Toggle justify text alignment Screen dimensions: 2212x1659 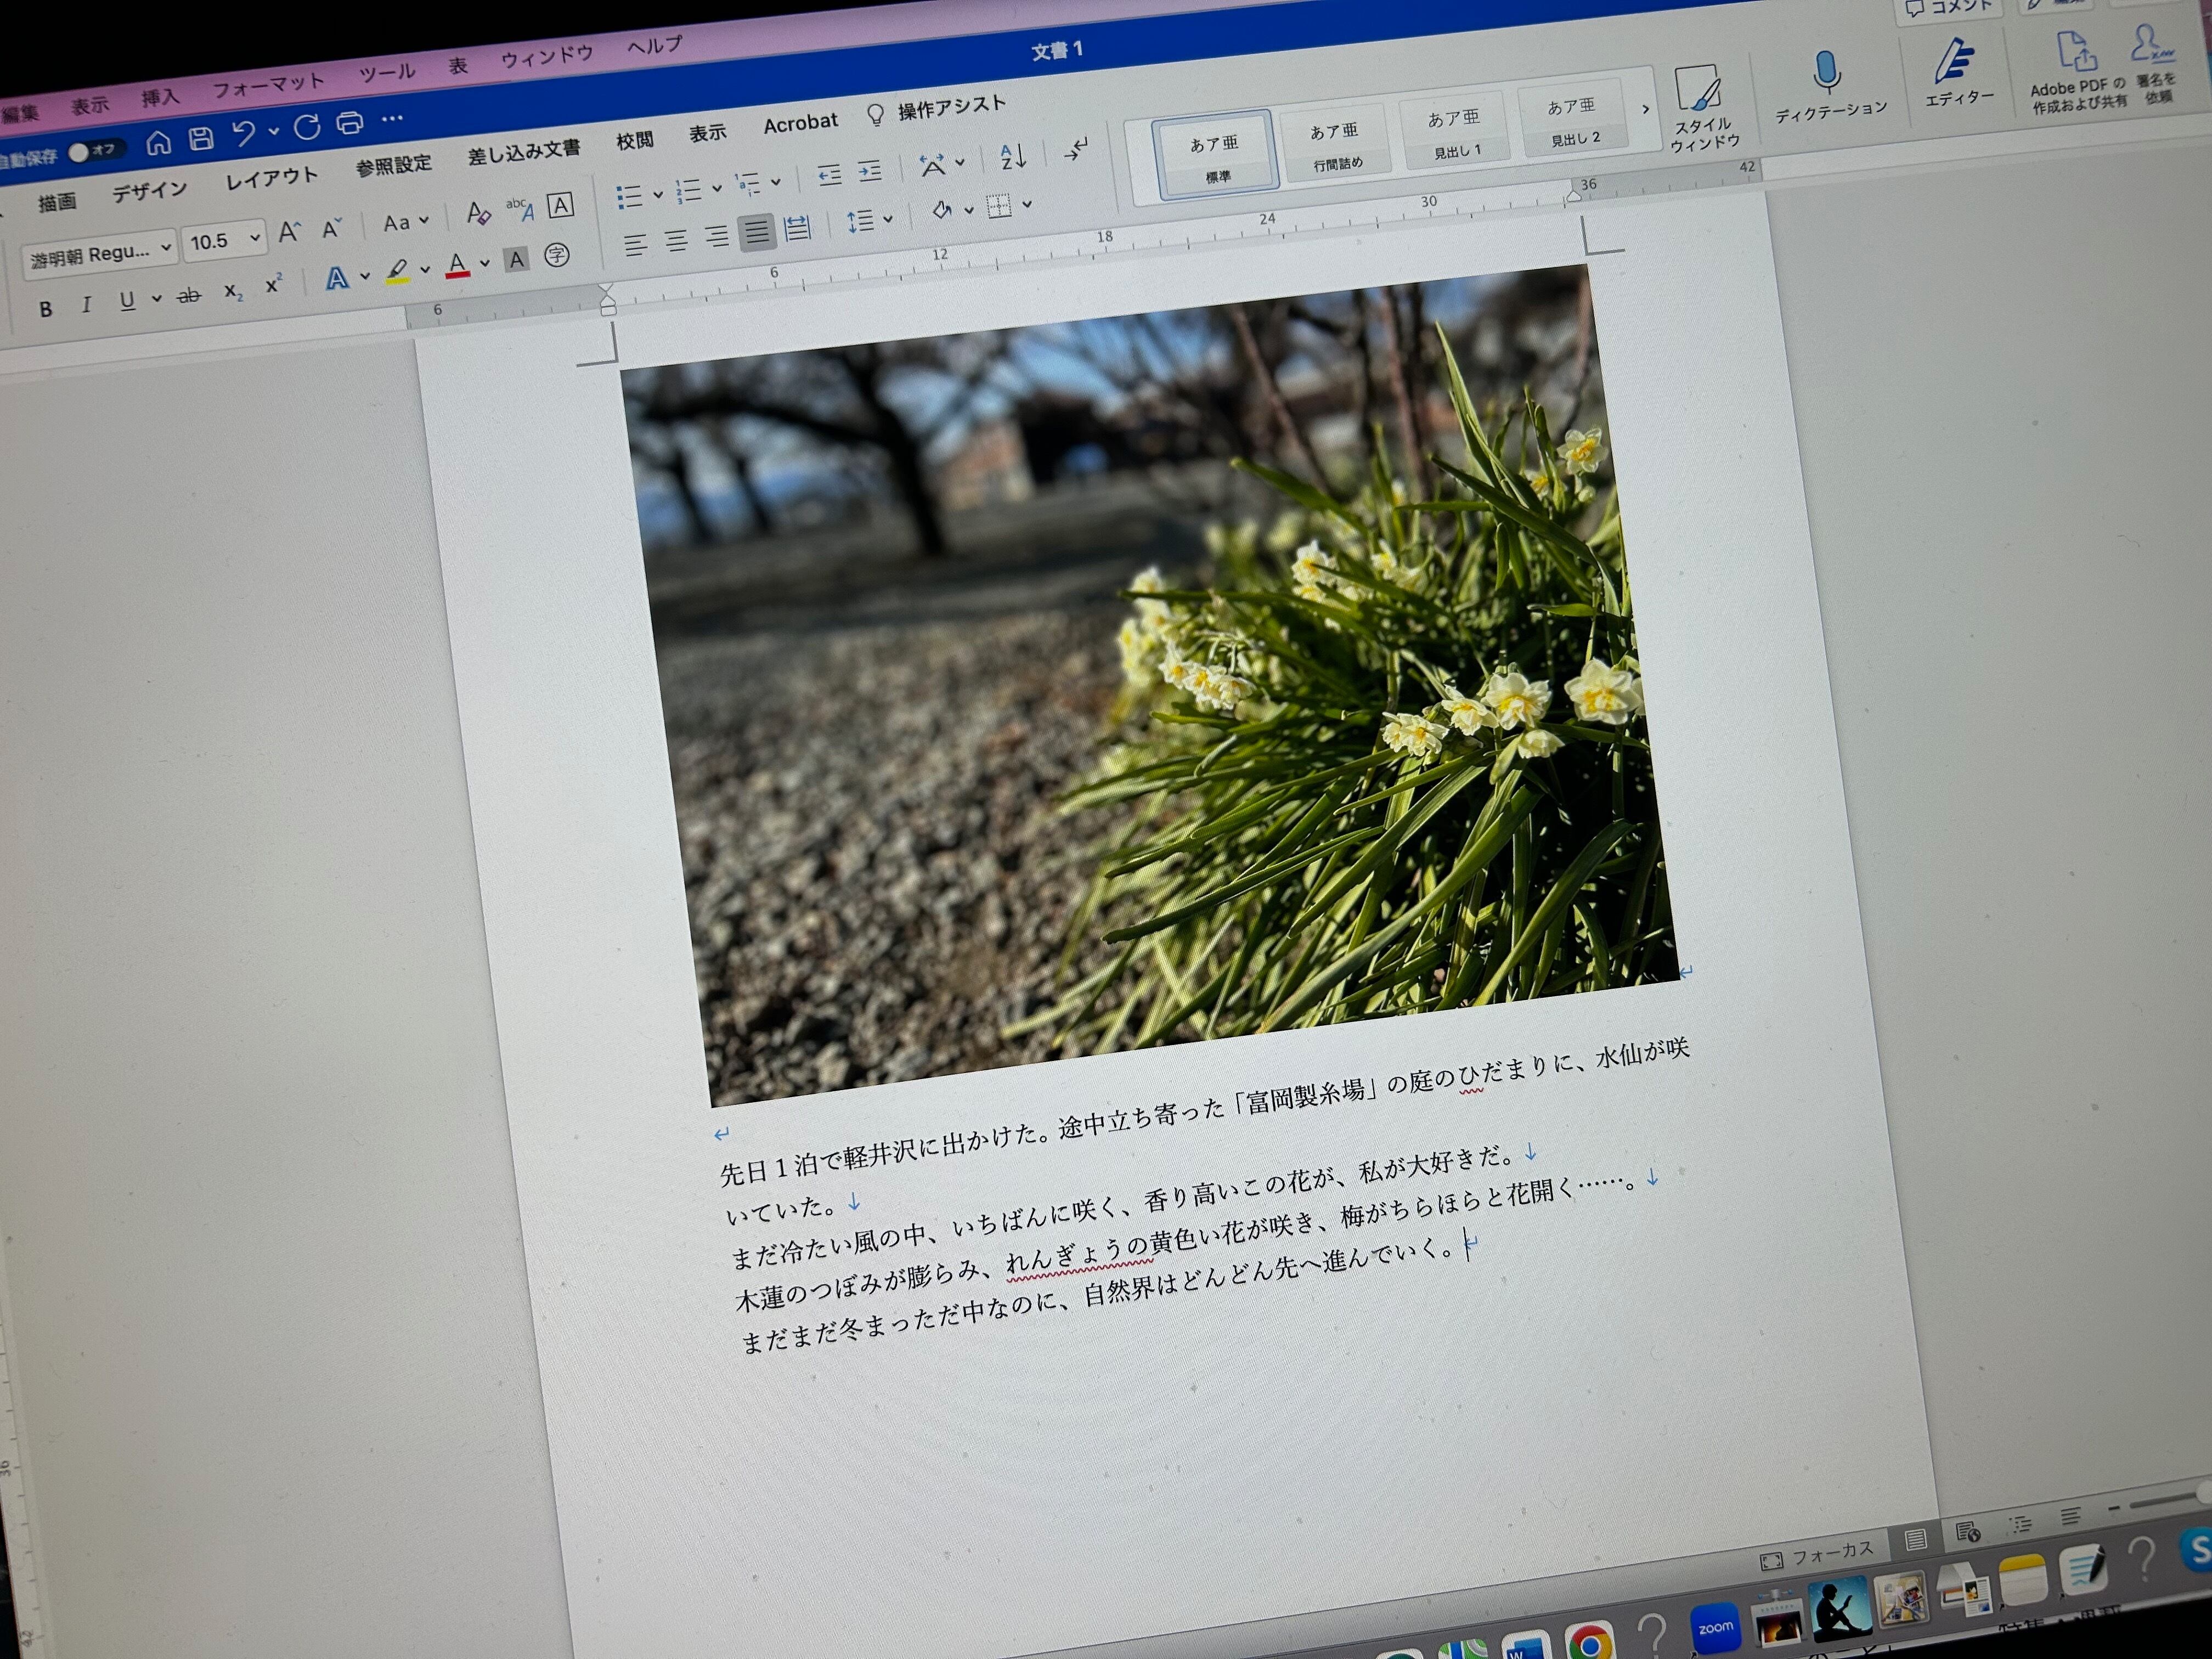(x=757, y=233)
